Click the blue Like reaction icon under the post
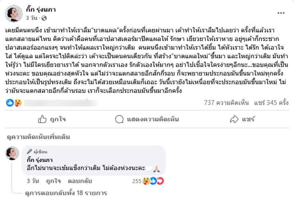This screenshot has width=294, height=199. point(10,103)
